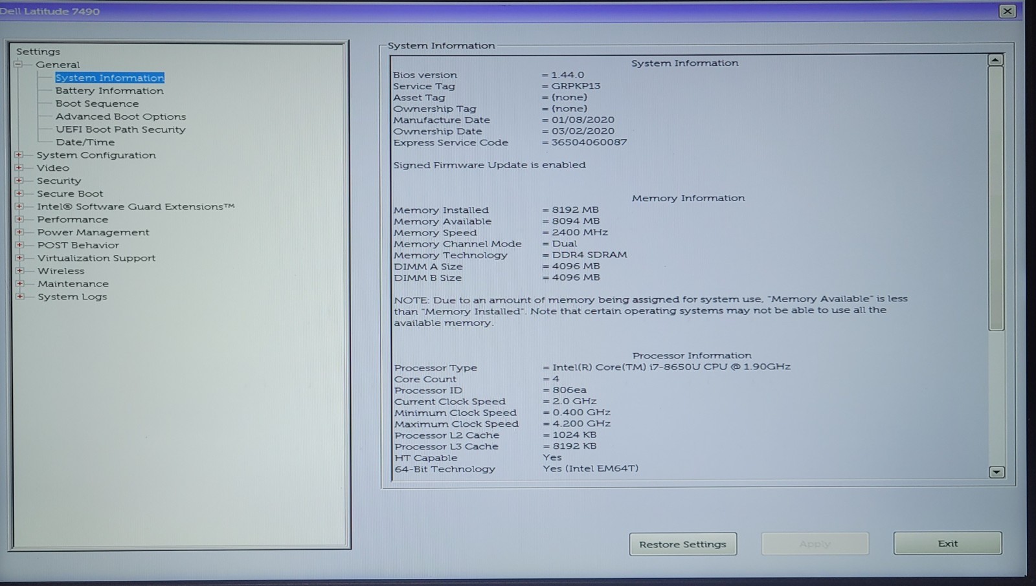Screen dimensions: 1036x586
Task: Click the Memory Speed value '2400 MHz'
Action: pos(580,232)
